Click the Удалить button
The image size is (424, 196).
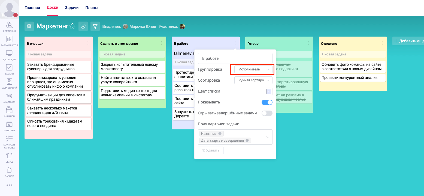[x=211, y=150]
